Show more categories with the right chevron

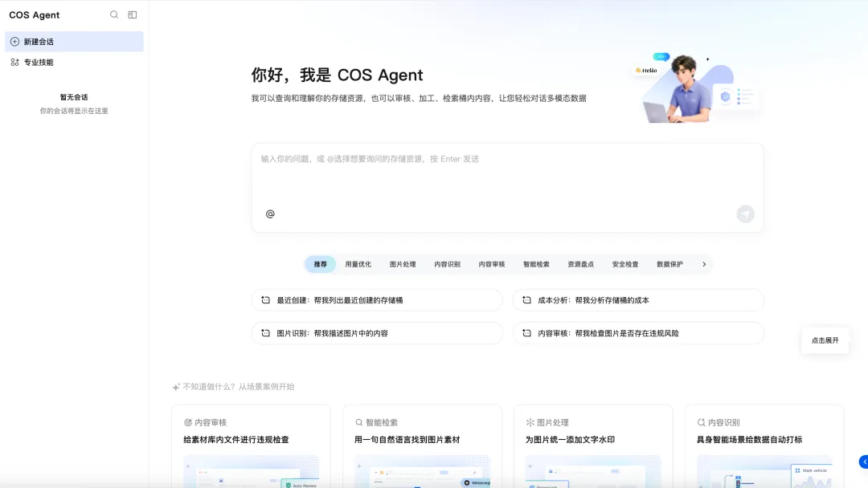coord(704,264)
